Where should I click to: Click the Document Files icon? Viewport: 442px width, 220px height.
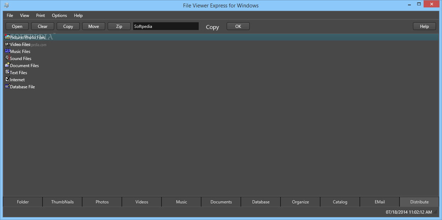(7, 65)
